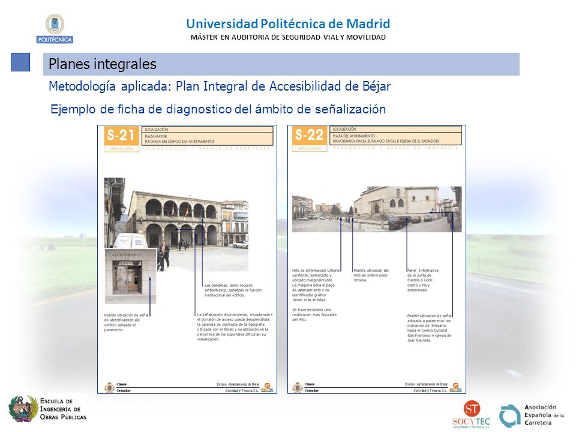
Task: Click the blue square bullet beside Planes integrales
Action: click(20, 62)
